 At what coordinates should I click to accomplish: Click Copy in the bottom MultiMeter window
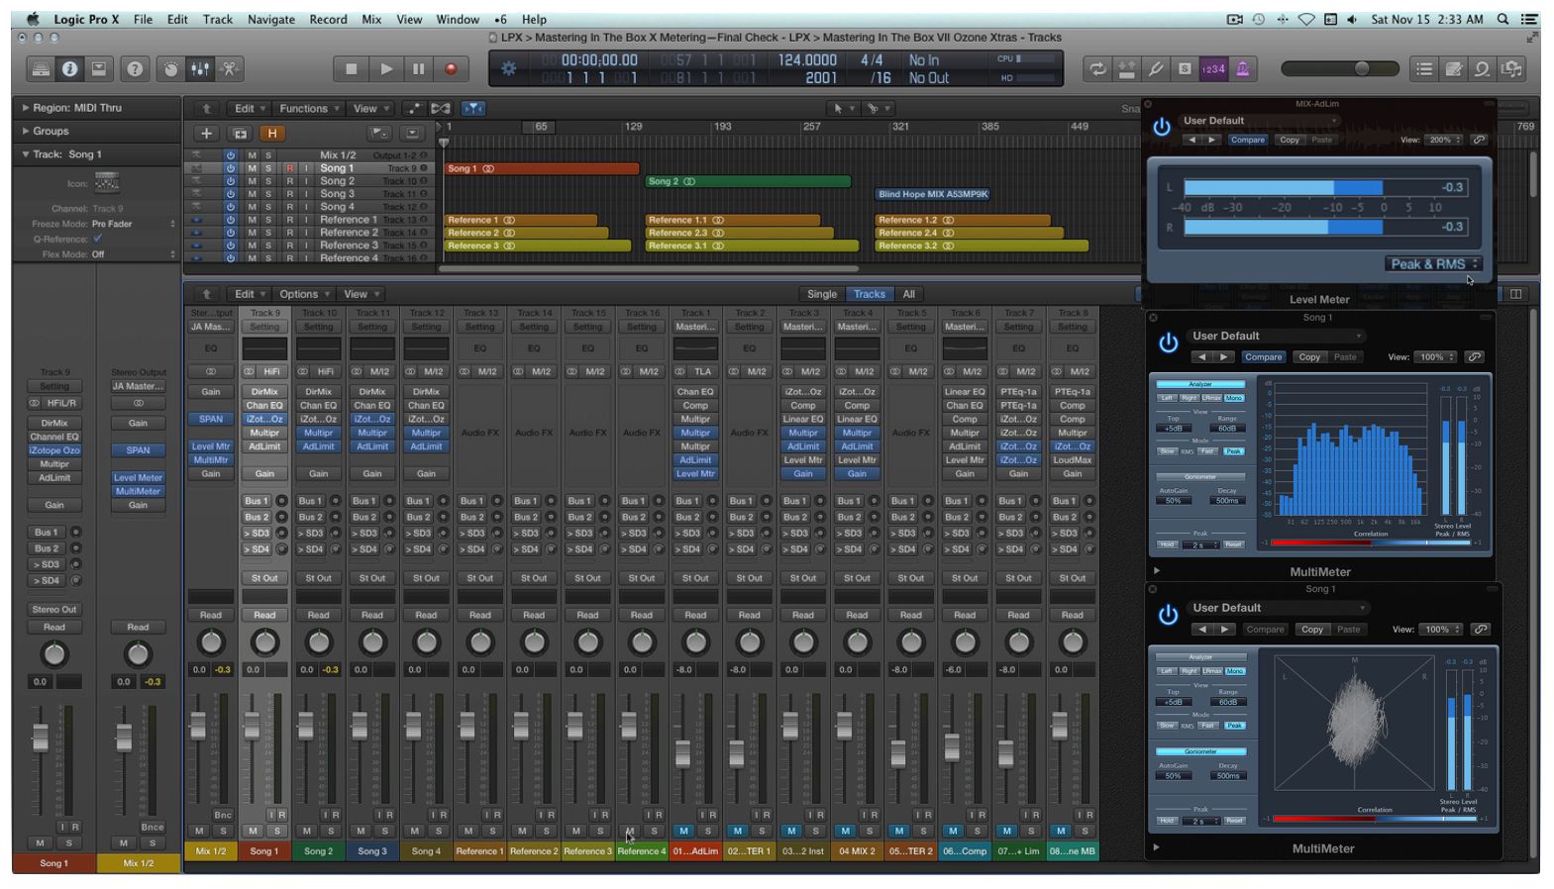tap(1312, 630)
